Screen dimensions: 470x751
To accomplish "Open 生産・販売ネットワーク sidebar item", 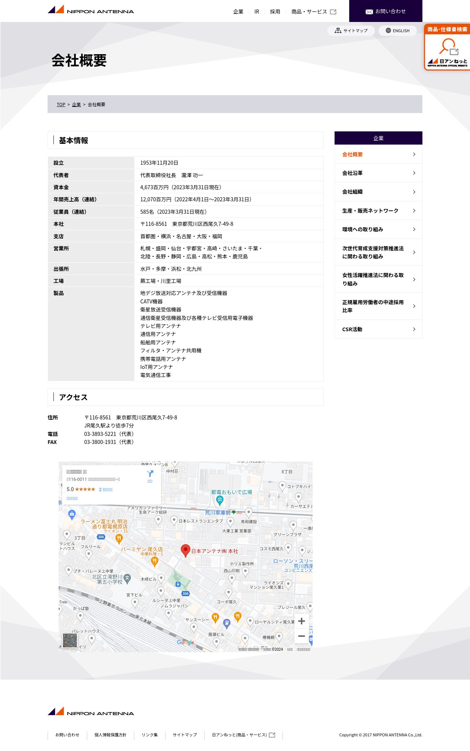I will [x=378, y=210].
